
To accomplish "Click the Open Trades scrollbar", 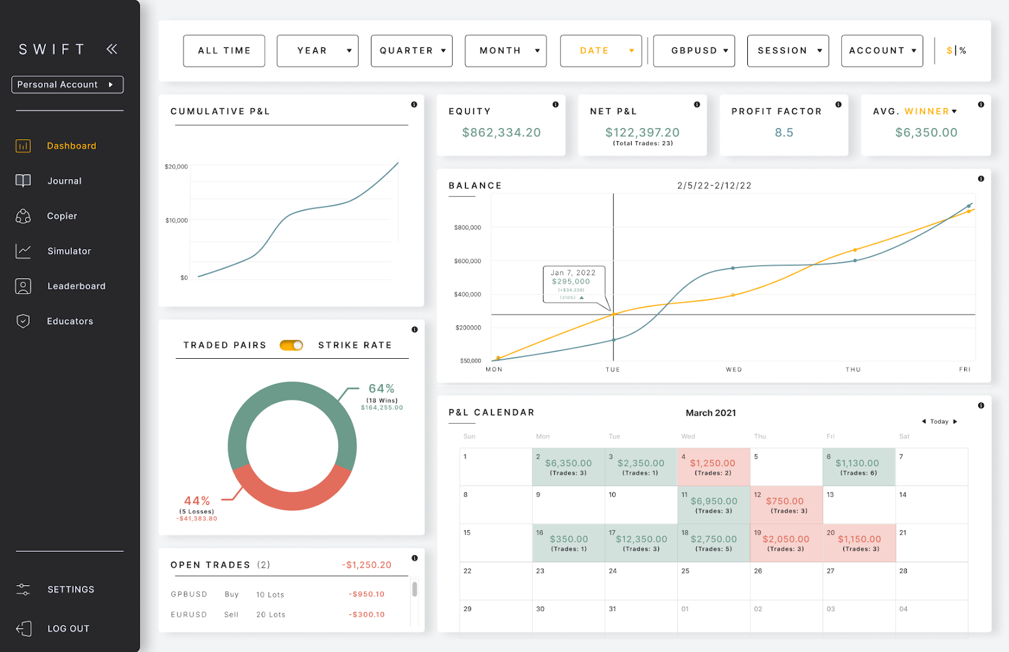I will 414,590.
